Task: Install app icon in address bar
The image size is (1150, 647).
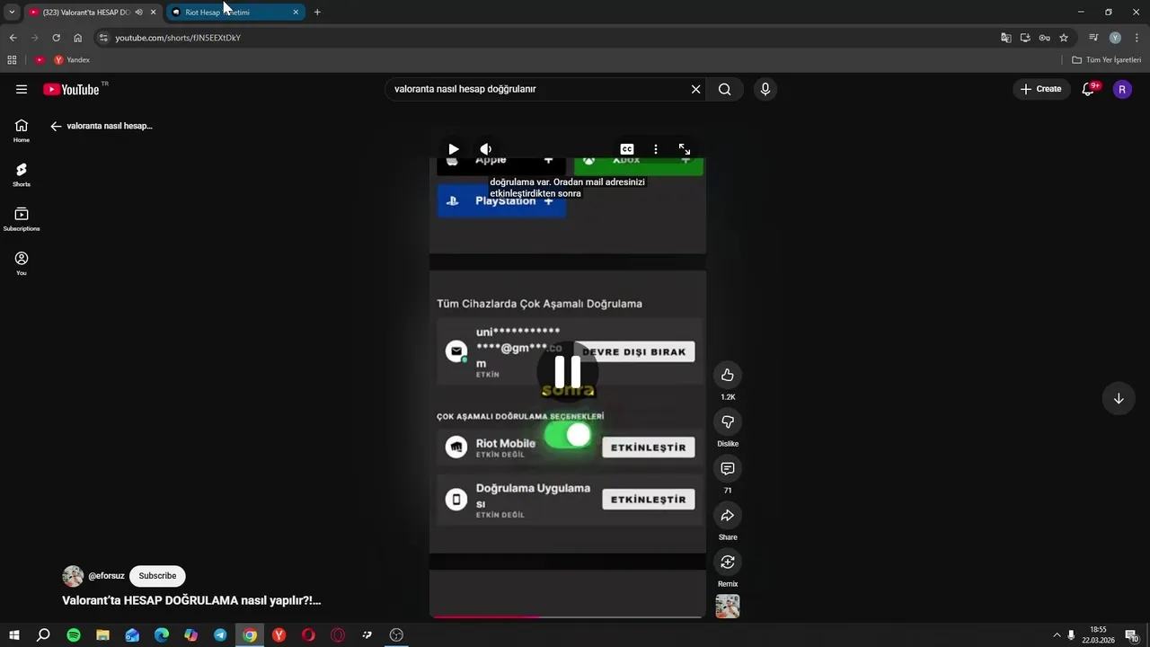Action: pyautogui.click(x=1025, y=38)
